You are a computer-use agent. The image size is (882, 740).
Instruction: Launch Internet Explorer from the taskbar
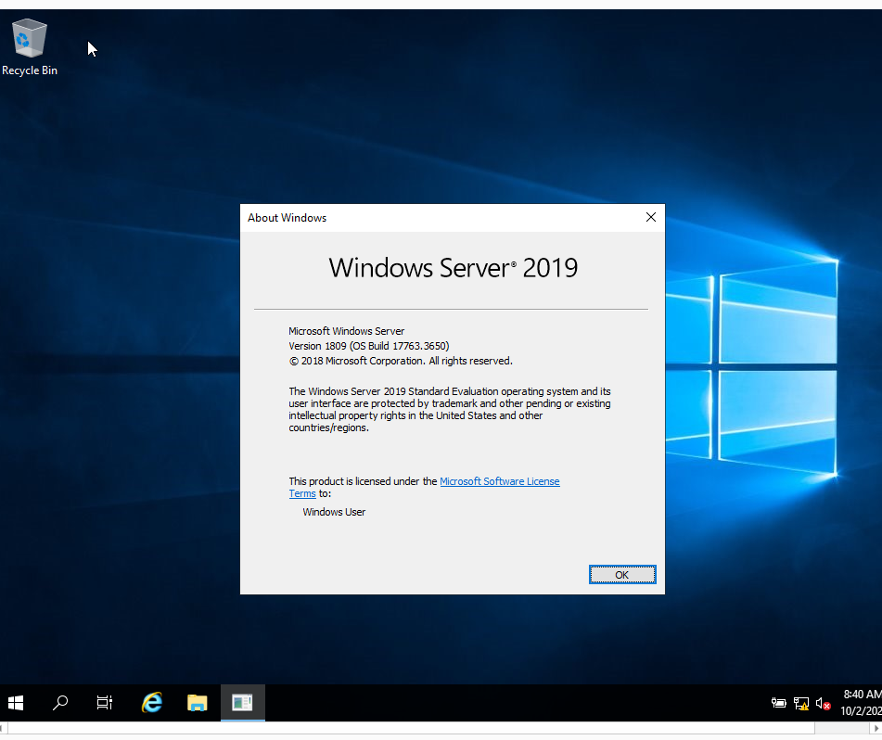(152, 702)
